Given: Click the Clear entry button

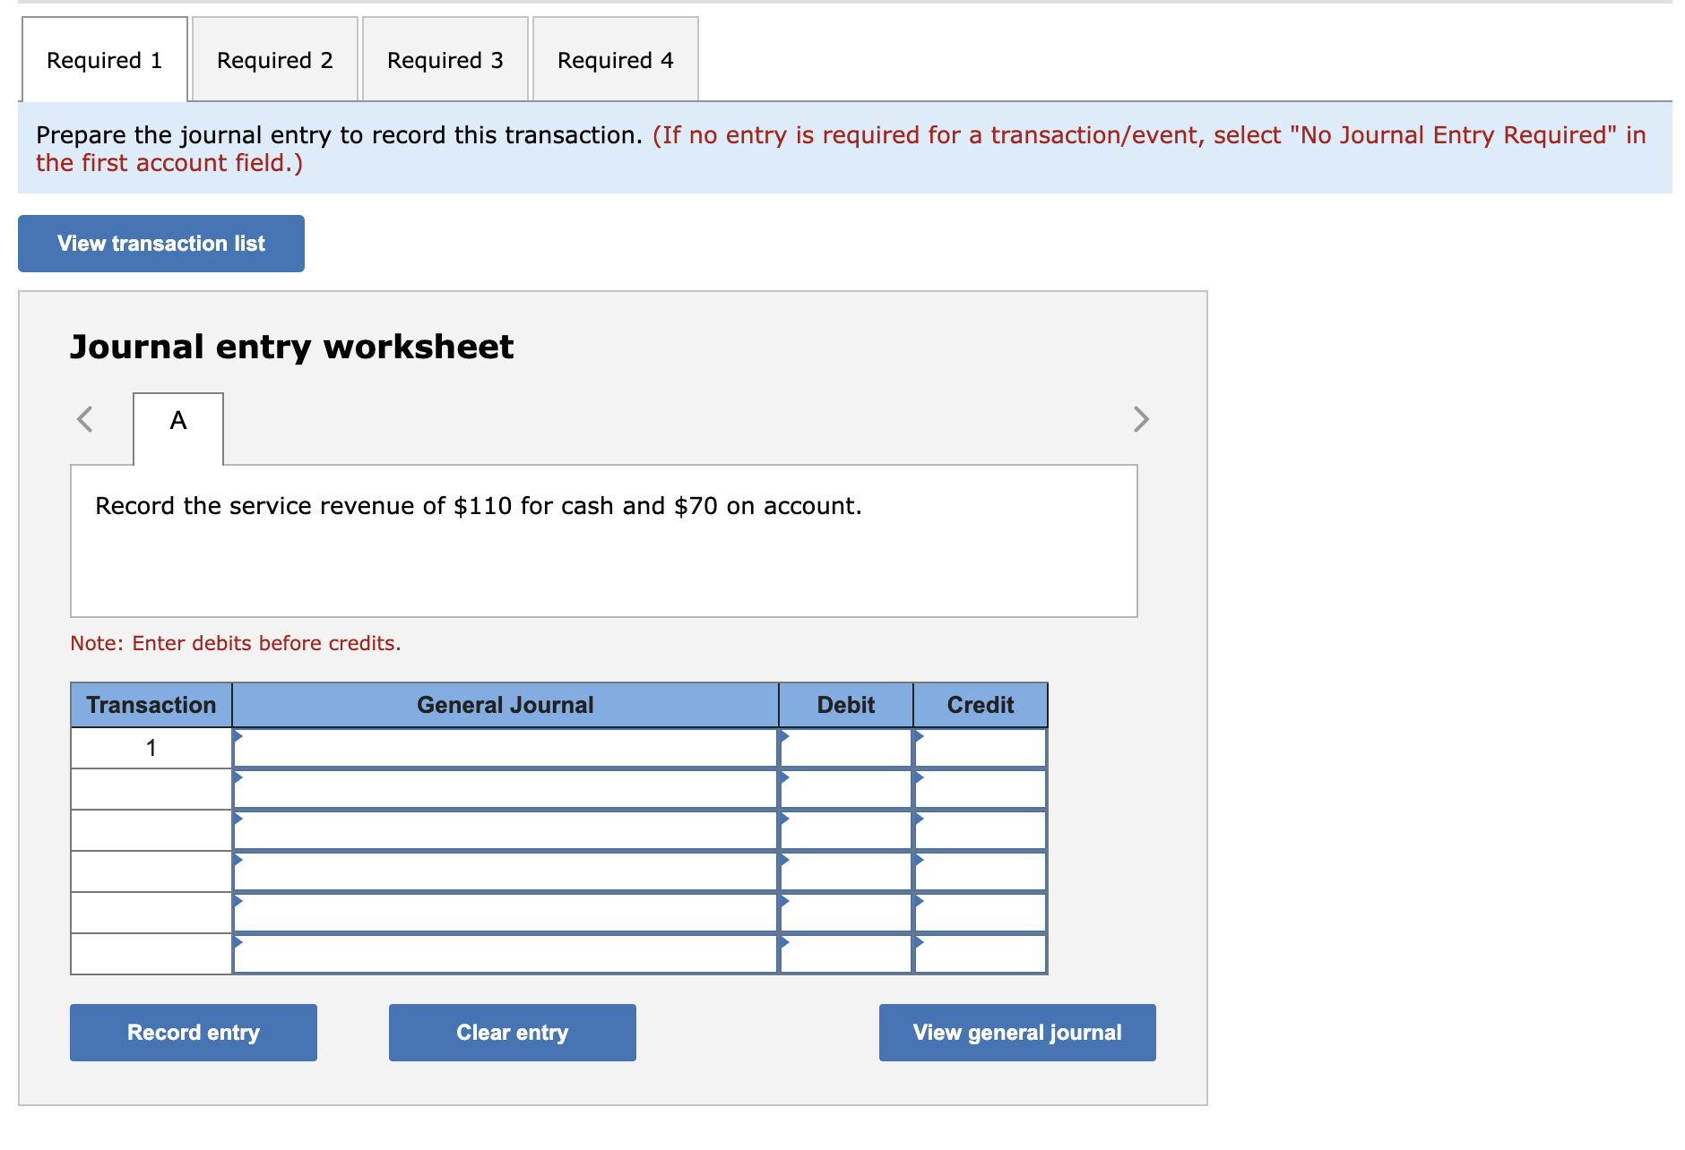Looking at the screenshot, I should 513,1033.
